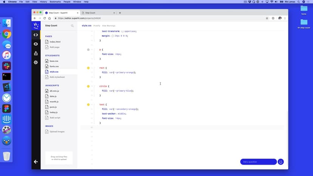This screenshot has width=313, height=176.
Task: Open the 01-step-count desktop folder
Action: (304, 23)
